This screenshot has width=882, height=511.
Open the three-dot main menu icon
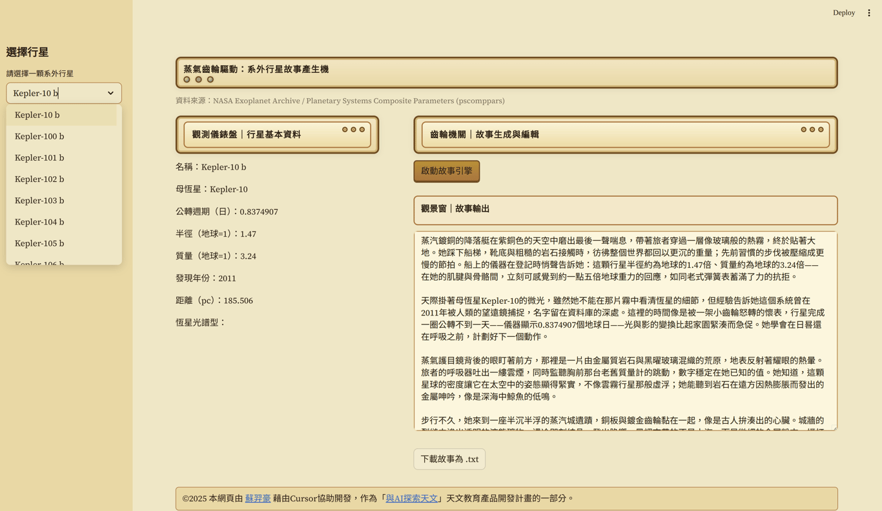869,13
